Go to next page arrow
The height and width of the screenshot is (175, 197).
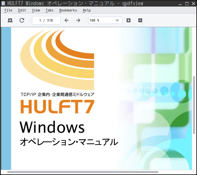pos(78,20)
